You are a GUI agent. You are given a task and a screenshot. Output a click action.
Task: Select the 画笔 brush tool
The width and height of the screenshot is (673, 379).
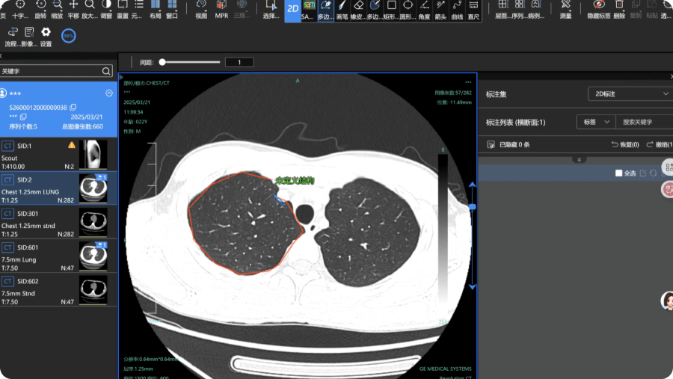click(342, 10)
